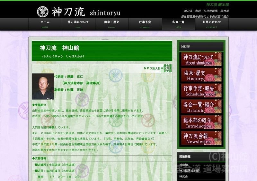Click the About shintoryu sidebar banner
Viewport: 257px width, 181px height.
point(201,59)
